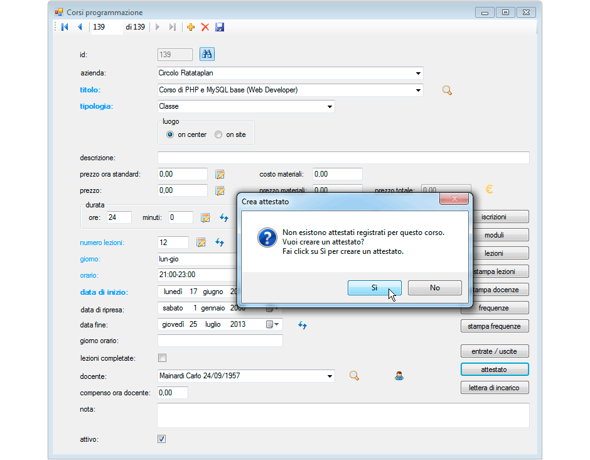Viewport: 590px width, 460px height.
Task: Select the on site radio button
Action: 218,134
